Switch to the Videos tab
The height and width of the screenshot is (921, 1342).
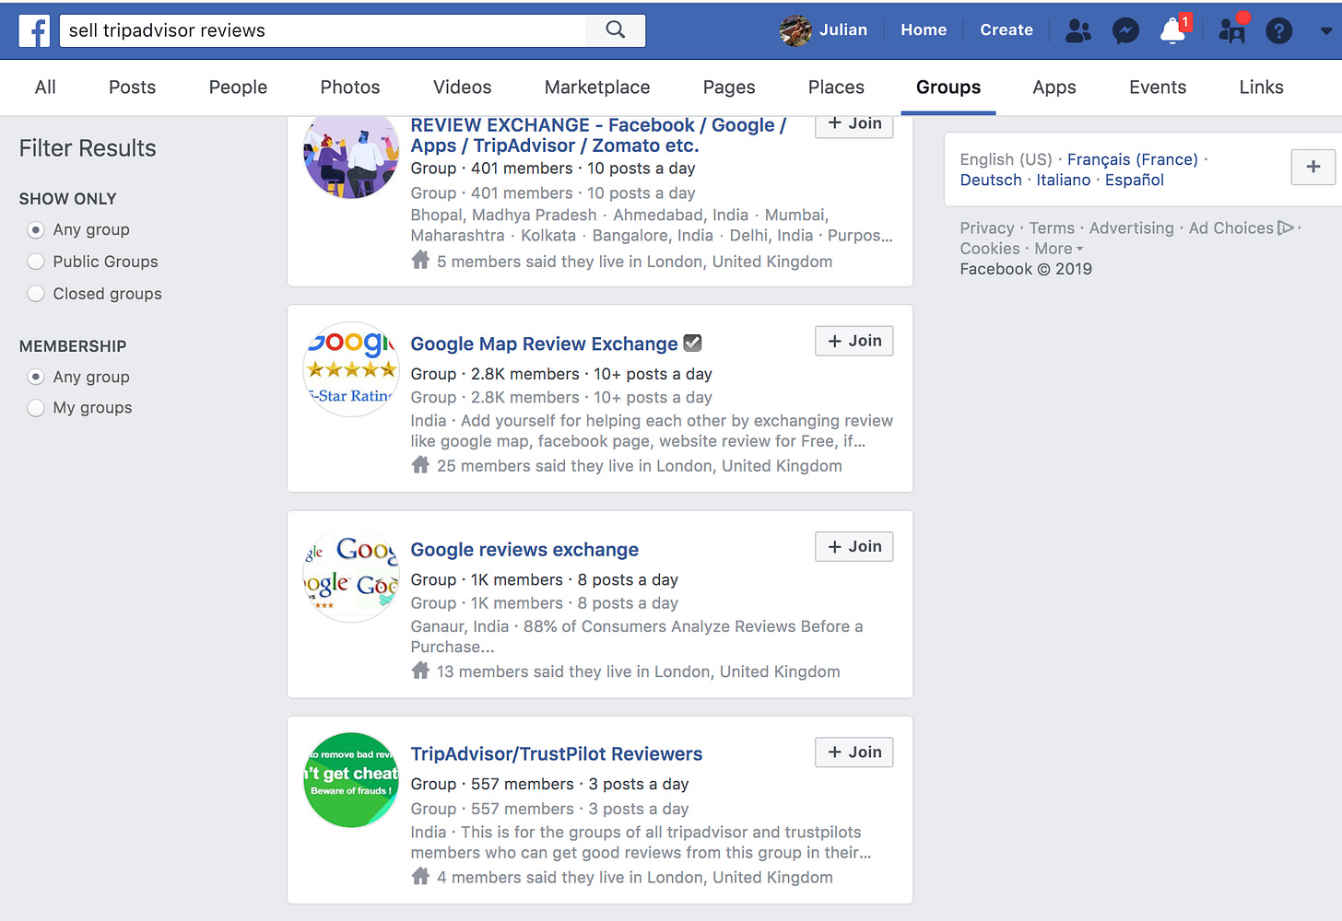(462, 87)
